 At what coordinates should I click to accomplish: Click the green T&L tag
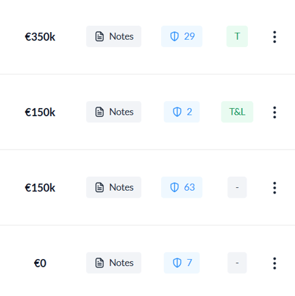pyautogui.click(x=237, y=112)
